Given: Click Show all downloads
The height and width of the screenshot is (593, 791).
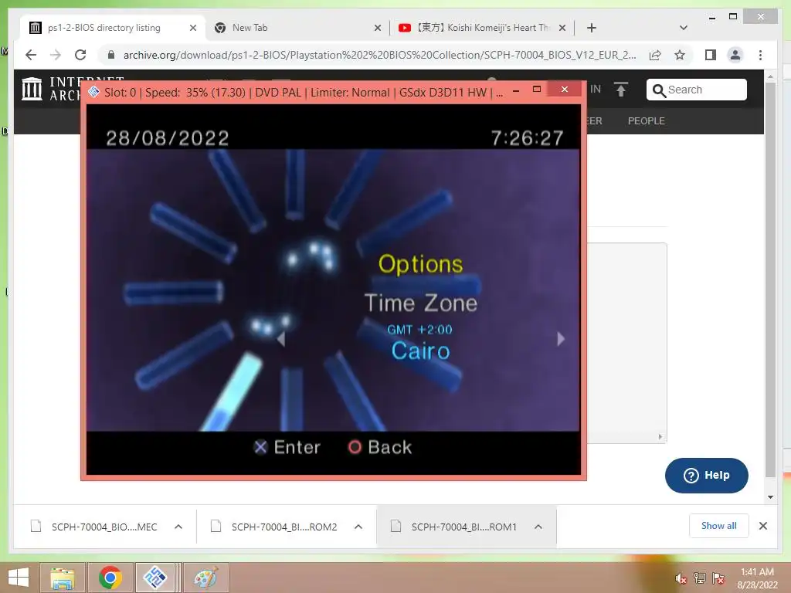Looking at the screenshot, I should click(719, 526).
